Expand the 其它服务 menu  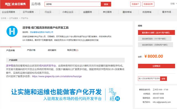108,12
